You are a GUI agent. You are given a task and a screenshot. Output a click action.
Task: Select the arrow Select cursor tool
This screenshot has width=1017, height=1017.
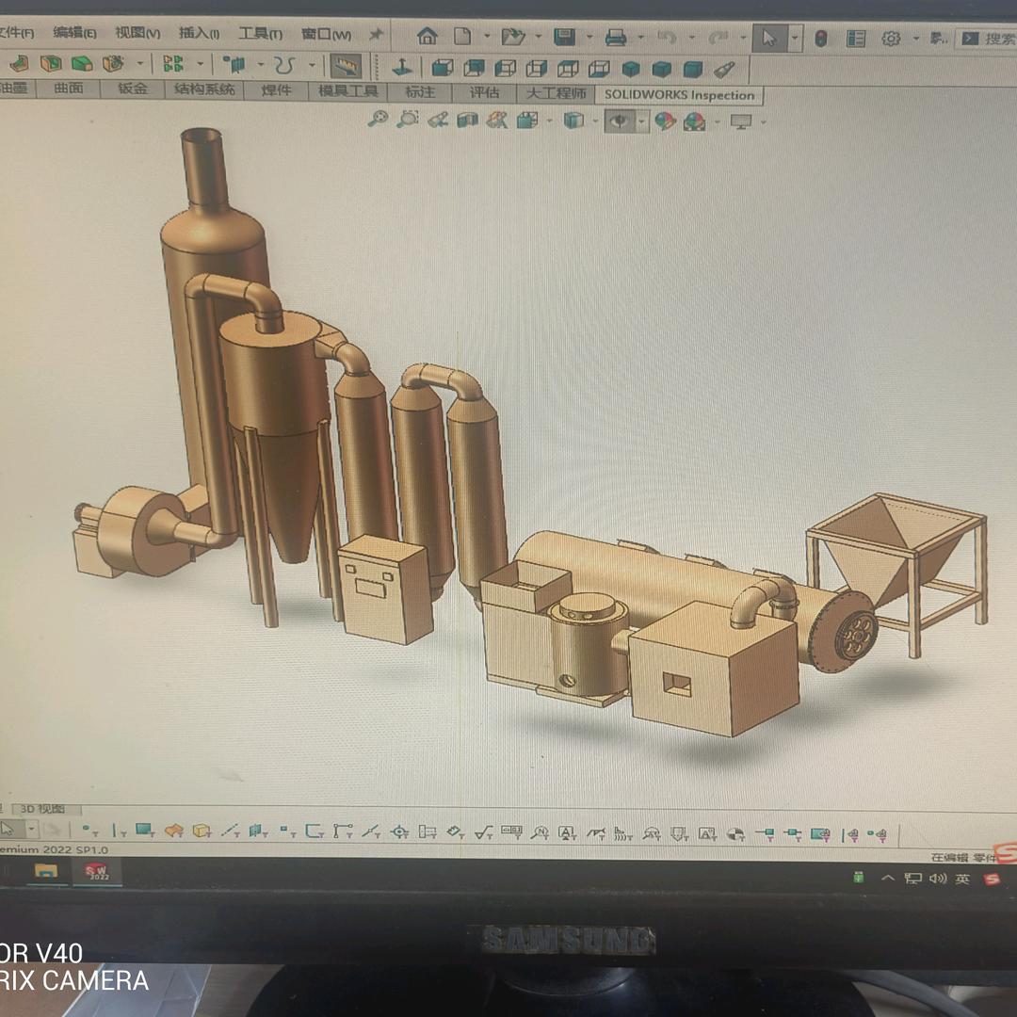(769, 39)
